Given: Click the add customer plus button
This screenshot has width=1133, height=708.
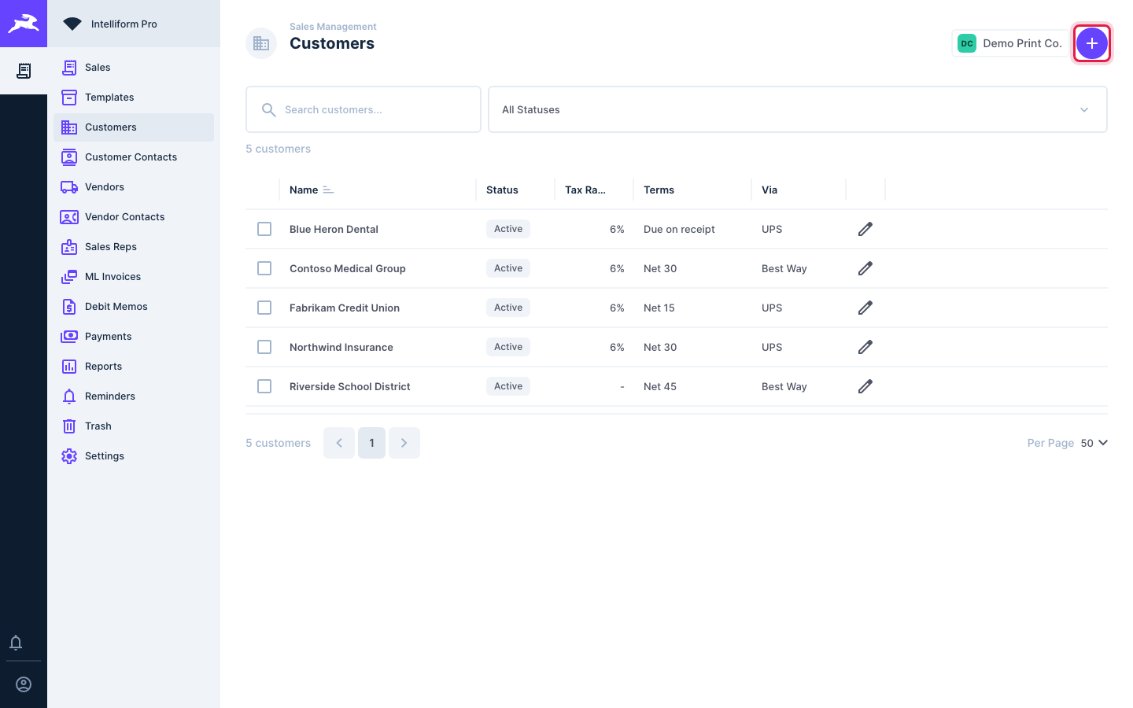Looking at the screenshot, I should (x=1092, y=43).
